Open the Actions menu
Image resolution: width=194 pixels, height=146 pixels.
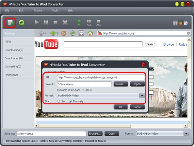[x=38, y=11]
